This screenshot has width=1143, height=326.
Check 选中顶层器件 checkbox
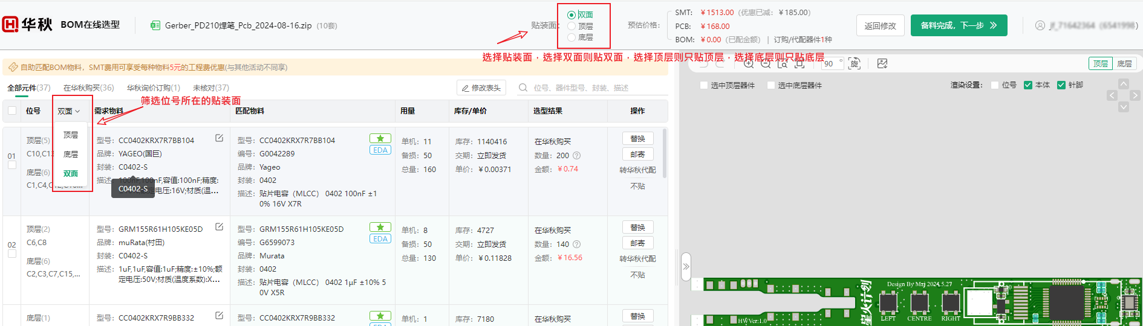704,85
